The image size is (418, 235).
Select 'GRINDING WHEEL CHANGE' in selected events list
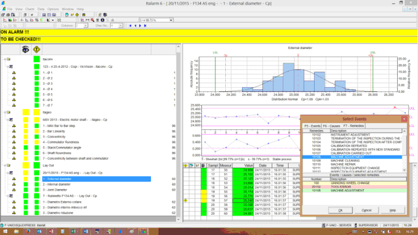pos(355,183)
